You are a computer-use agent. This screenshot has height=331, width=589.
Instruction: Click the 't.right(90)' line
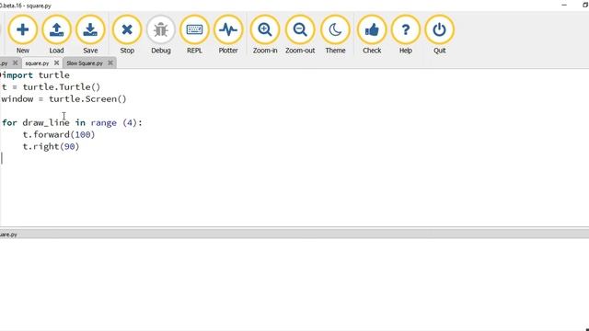click(52, 146)
